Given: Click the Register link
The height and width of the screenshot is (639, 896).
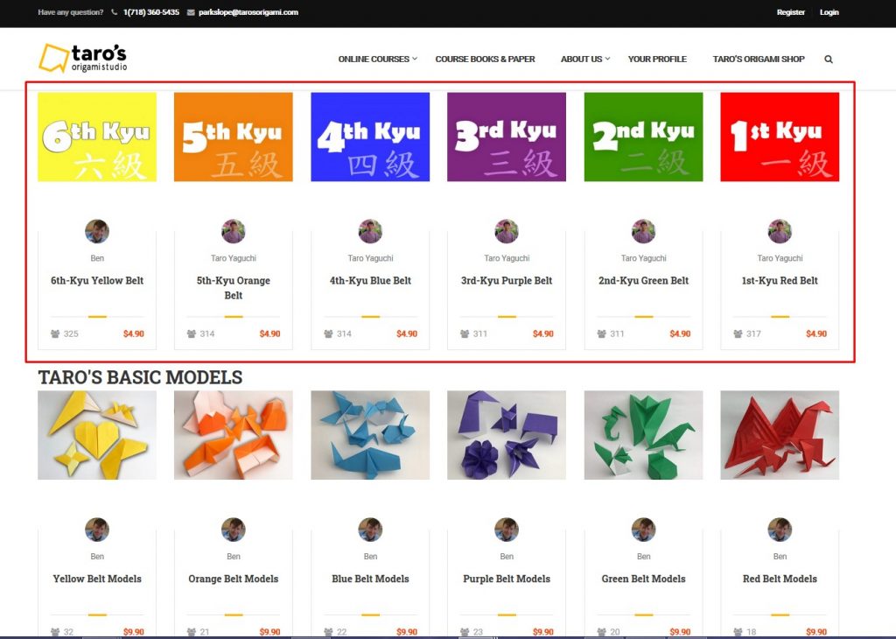Looking at the screenshot, I should (x=790, y=12).
